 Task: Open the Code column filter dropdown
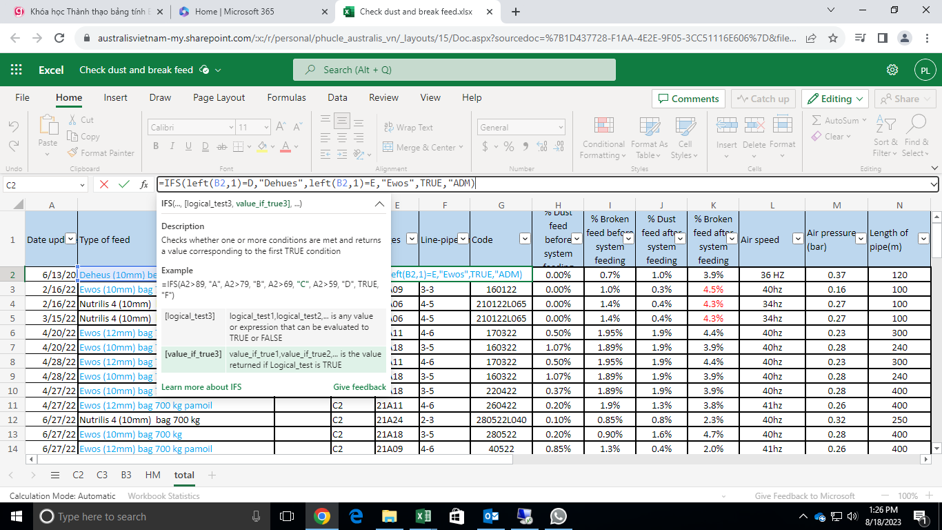[524, 239]
